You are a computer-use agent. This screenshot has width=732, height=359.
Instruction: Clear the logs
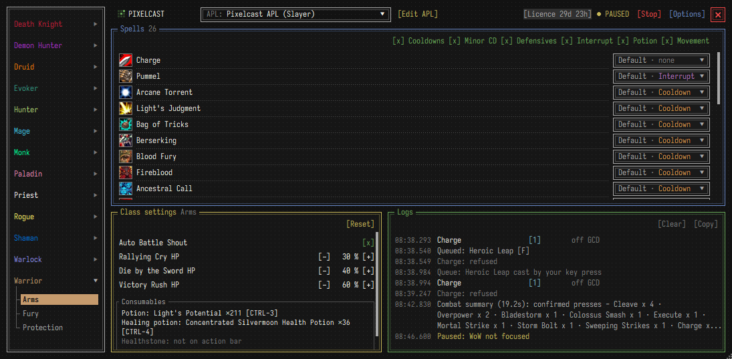(672, 224)
